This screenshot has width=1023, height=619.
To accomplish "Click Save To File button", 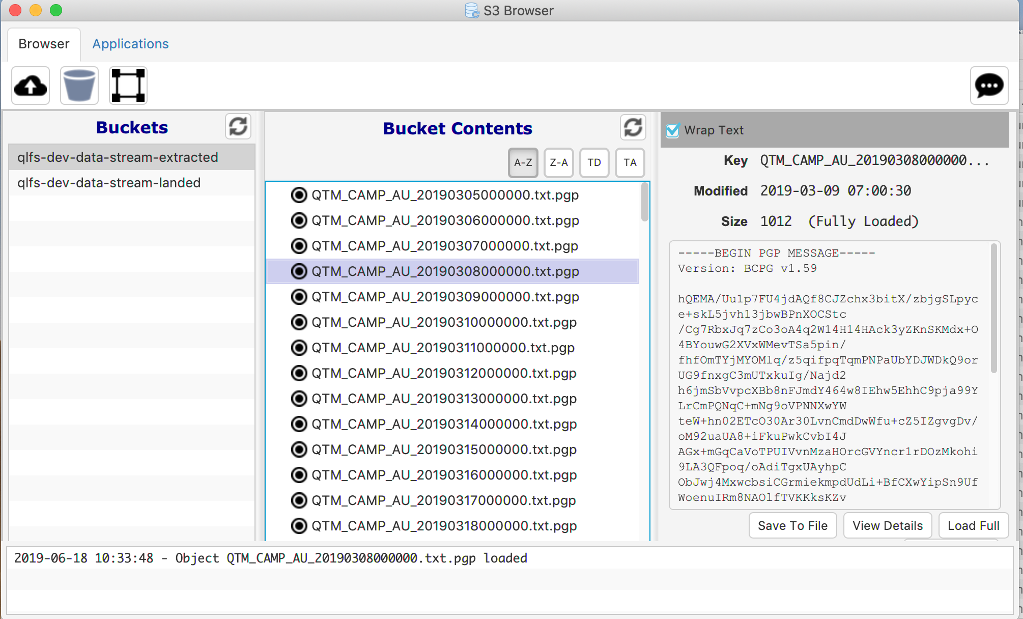I will click(x=792, y=526).
